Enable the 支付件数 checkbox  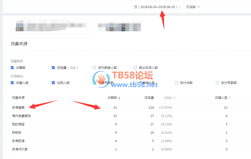pyautogui.click(x=176, y=83)
